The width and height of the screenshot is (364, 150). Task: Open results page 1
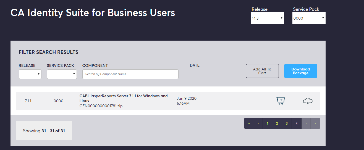click(268, 123)
